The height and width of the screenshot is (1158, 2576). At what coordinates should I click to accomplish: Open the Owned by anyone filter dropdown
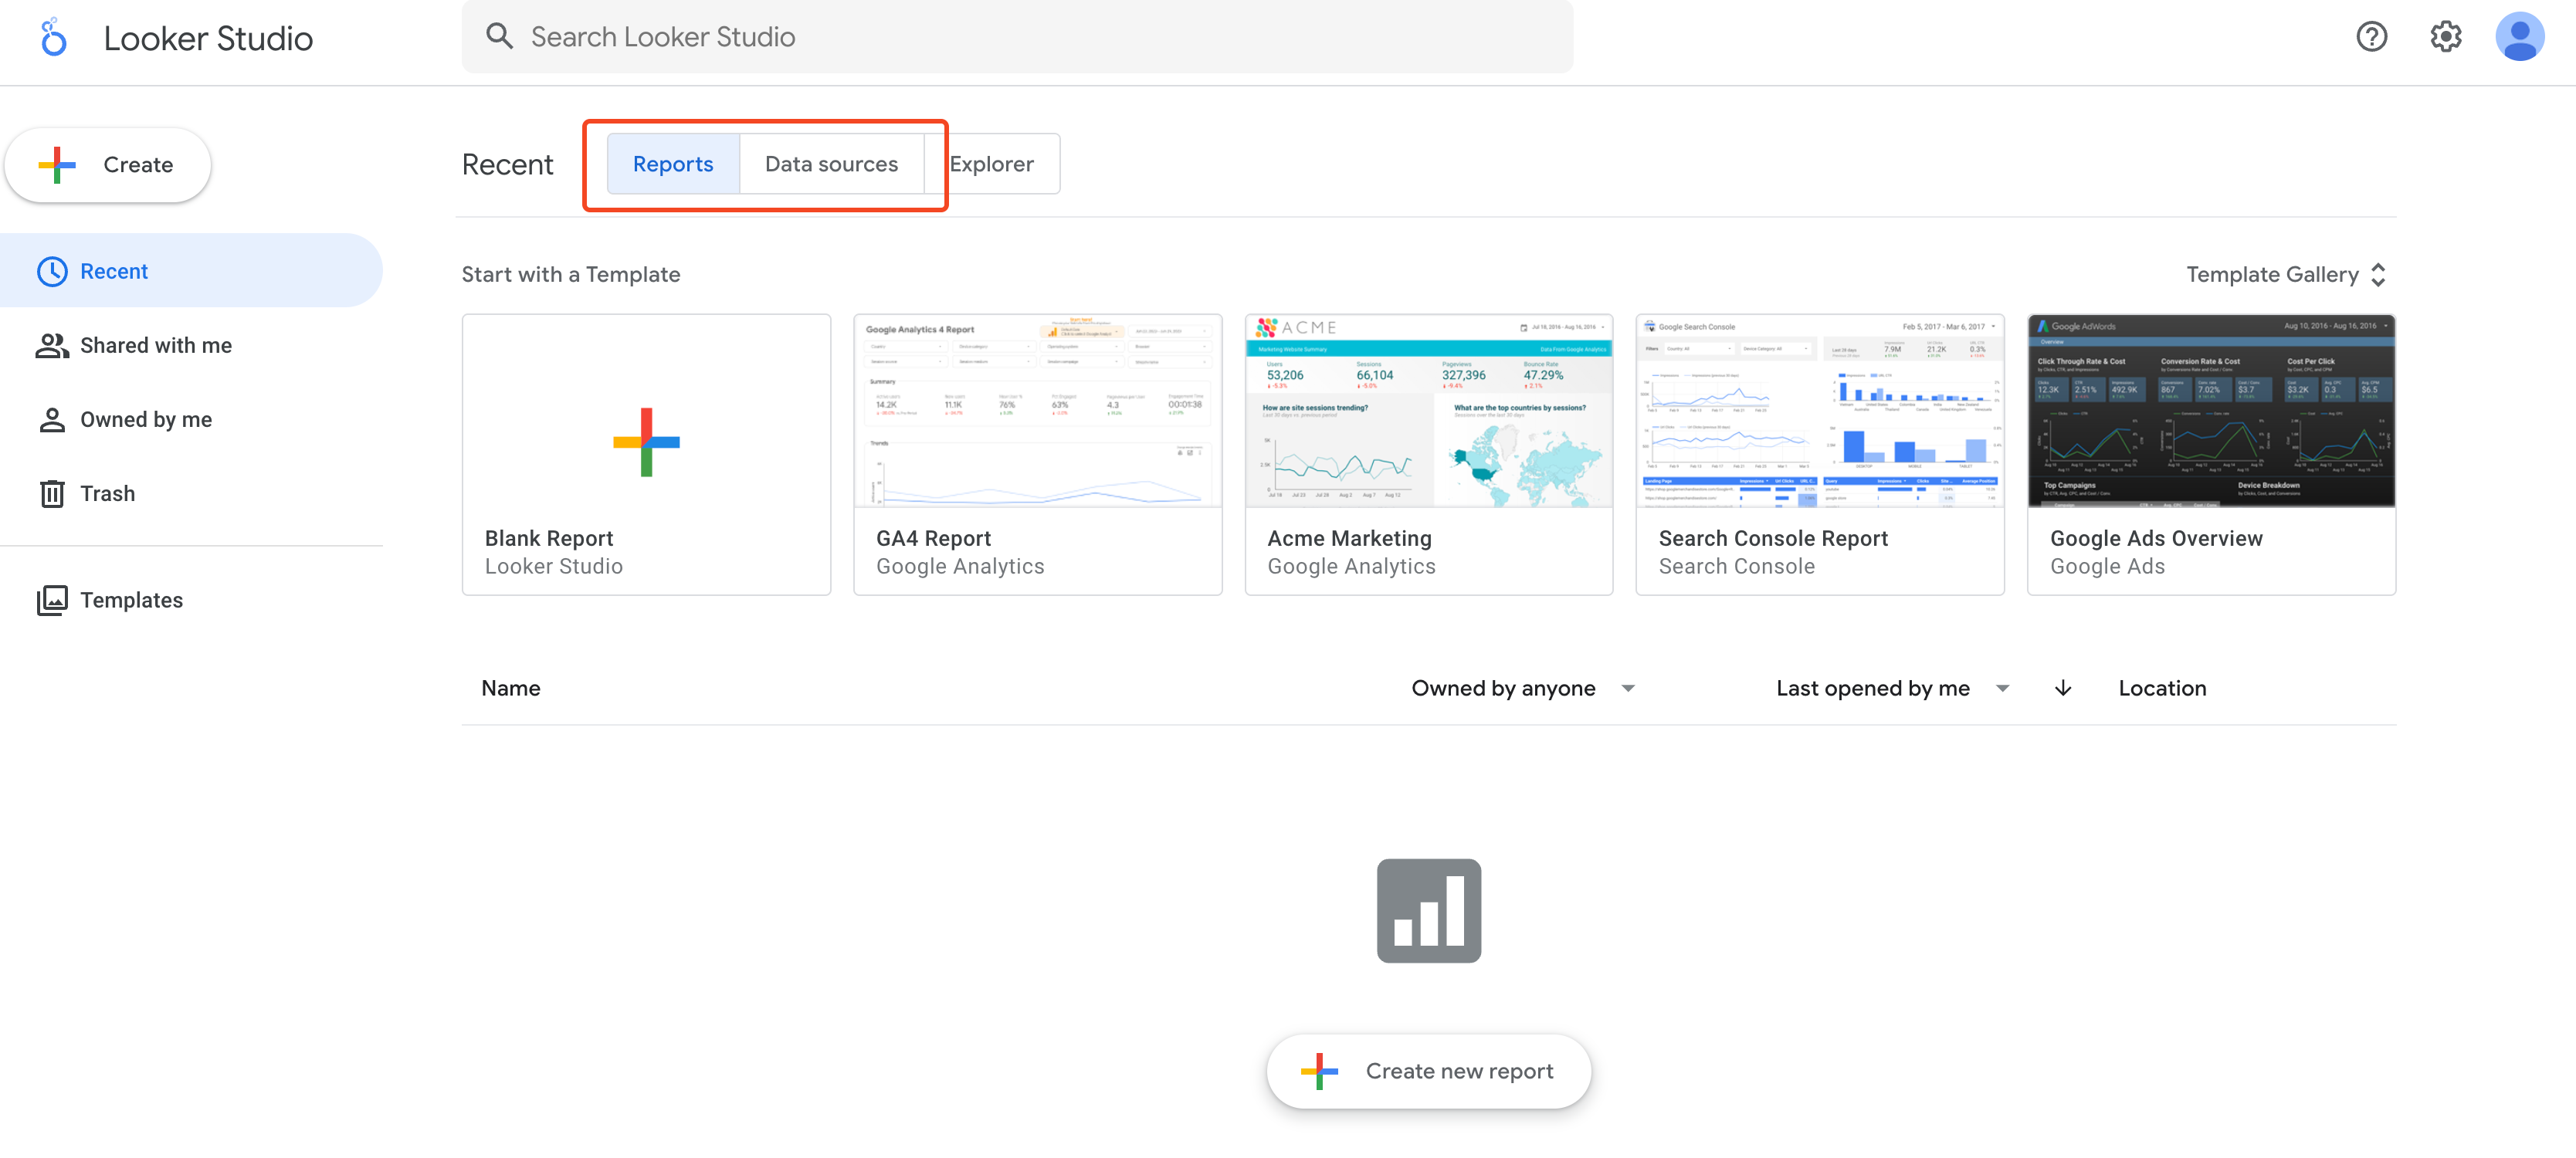(x=1522, y=688)
